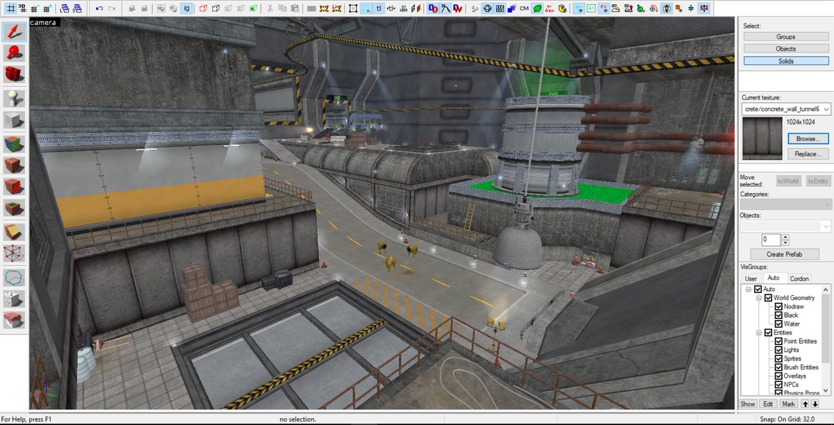
Task: Toggle World Geometry visibility checkbox
Action: [768, 298]
